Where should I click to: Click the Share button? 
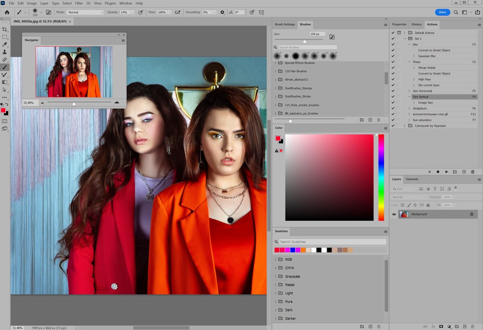(x=442, y=12)
